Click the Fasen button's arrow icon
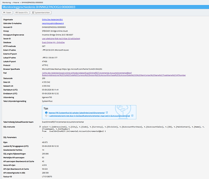 pos(4,13)
